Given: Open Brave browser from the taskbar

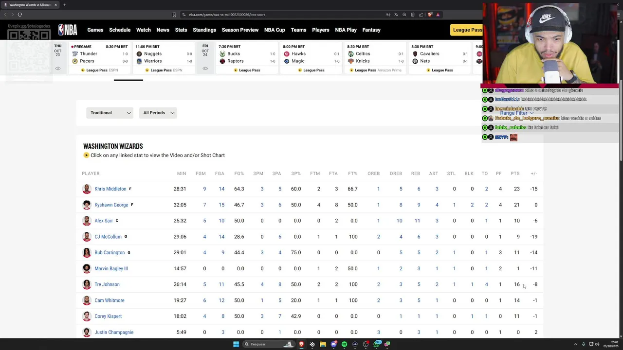Looking at the screenshot, I should click(x=301, y=344).
